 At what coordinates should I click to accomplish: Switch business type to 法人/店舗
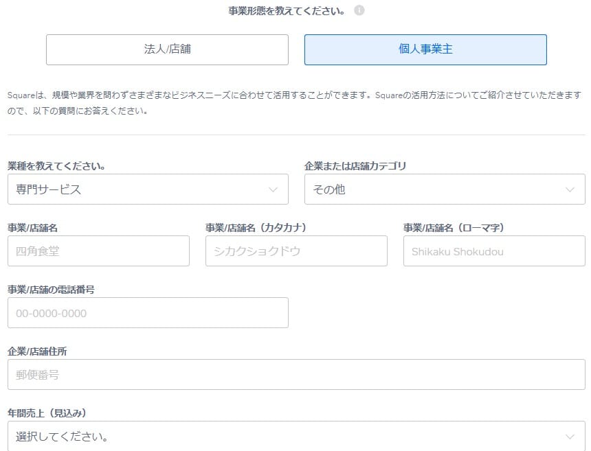[167, 49]
